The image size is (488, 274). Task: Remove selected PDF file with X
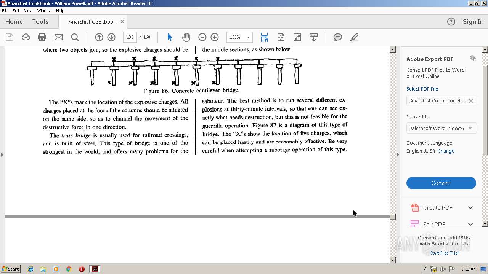tap(471, 100)
